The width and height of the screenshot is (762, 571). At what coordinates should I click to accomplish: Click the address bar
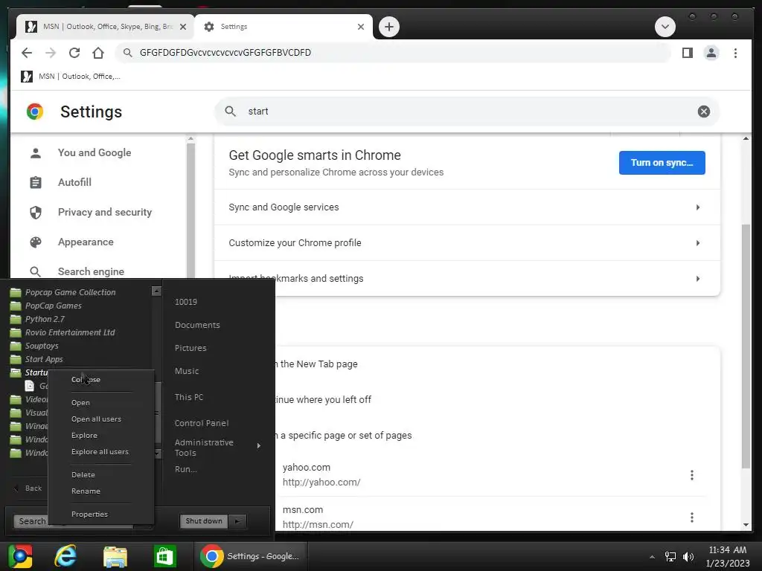(x=394, y=53)
